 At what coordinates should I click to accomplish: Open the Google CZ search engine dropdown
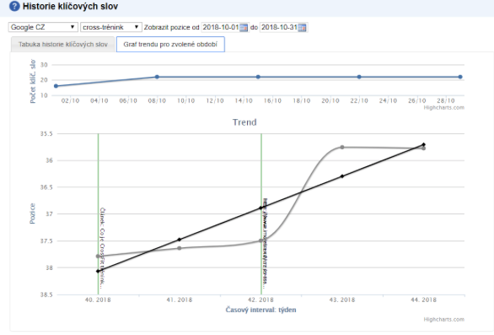43,27
